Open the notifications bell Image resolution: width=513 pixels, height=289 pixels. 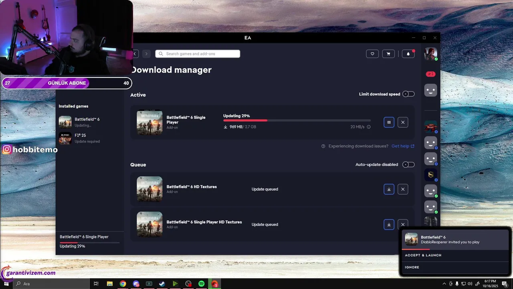point(408,54)
